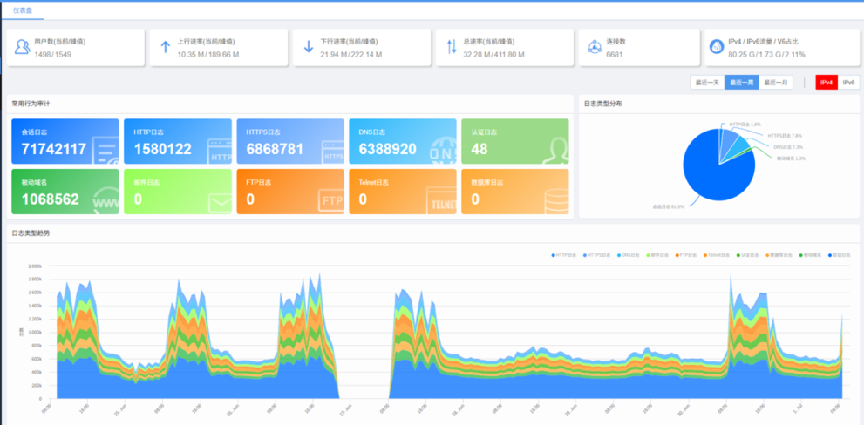Select the 最近一天 time range

coord(707,83)
